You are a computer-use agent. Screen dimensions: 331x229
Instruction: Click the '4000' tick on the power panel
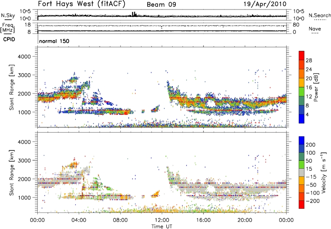click(x=24, y=57)
